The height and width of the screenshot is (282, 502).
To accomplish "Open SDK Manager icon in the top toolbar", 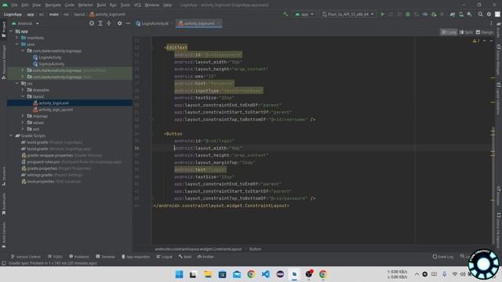I will point(469,14).
